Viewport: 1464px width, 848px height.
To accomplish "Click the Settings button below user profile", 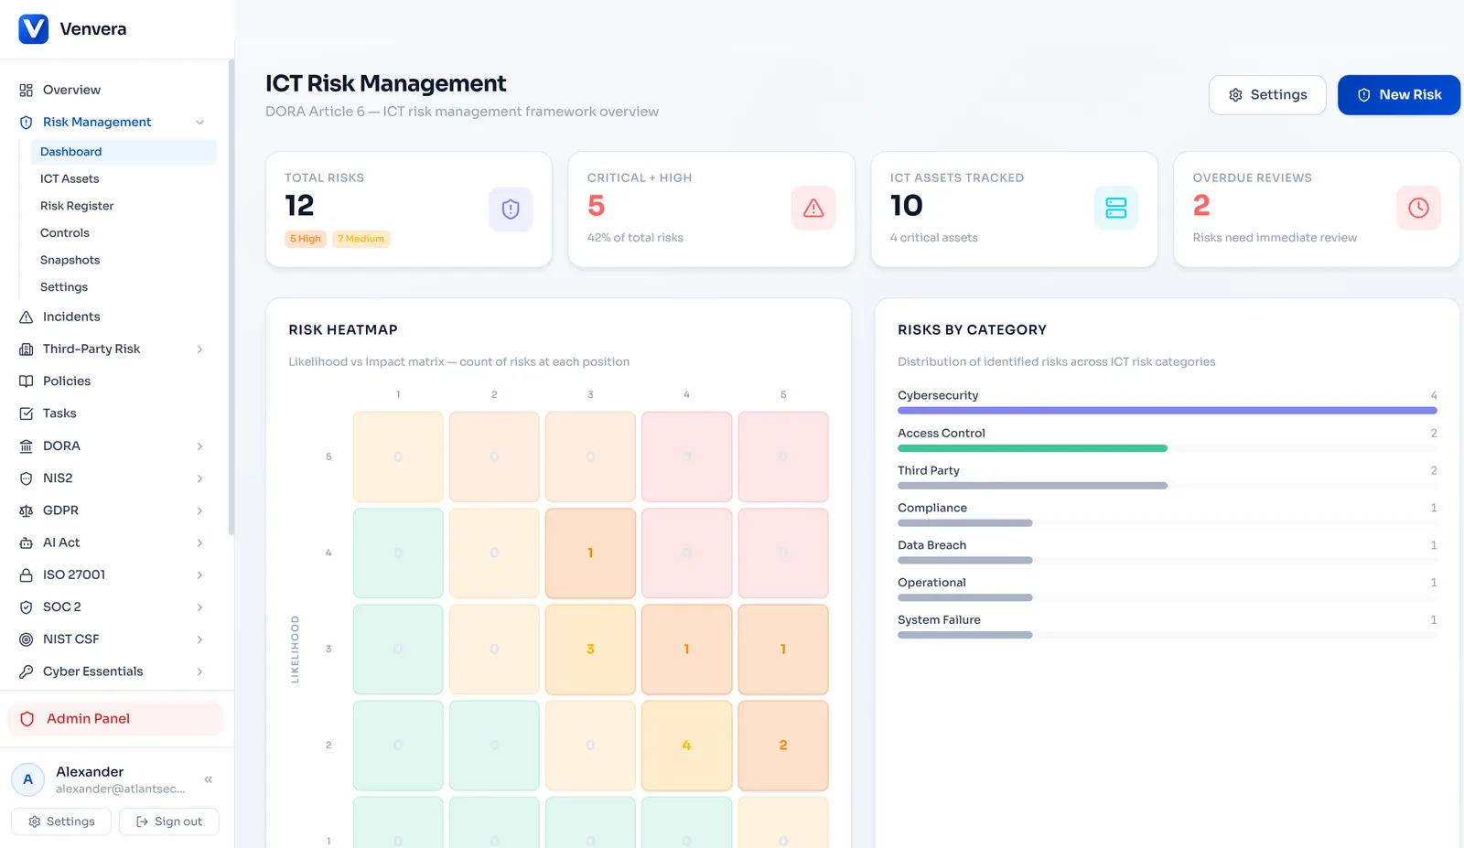I will pos(61,821).
